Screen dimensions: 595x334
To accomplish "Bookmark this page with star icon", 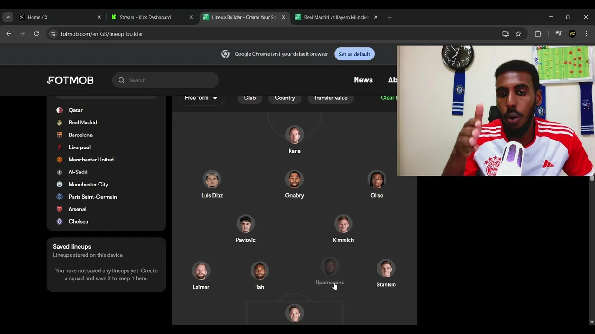I will 518,34.
